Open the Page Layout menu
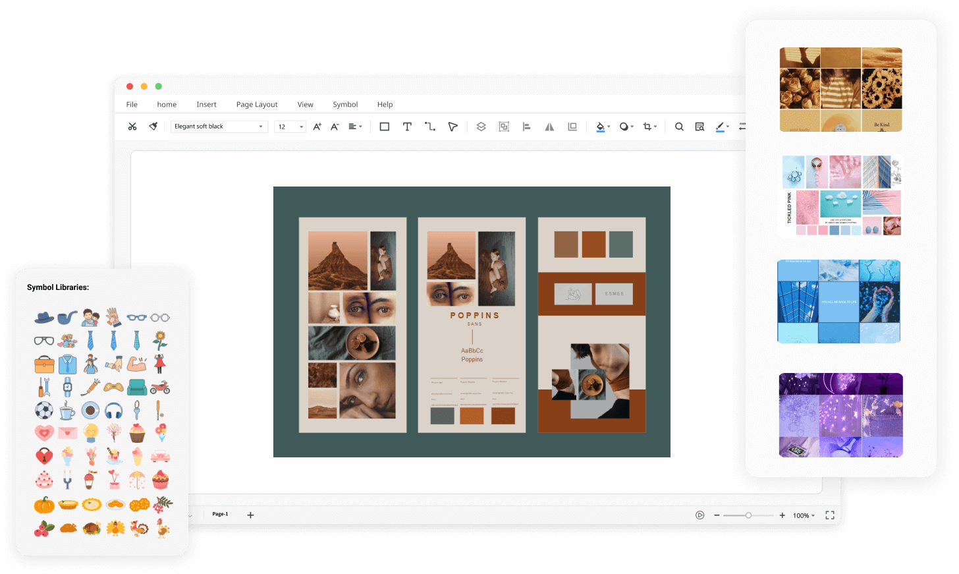Image resolution: width=959 pixels, height=574 pixels. pyautogui.click(x=257, y=104)
